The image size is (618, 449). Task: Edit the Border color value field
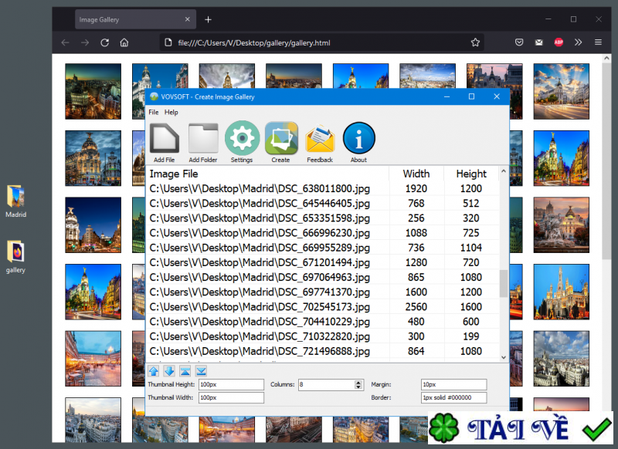(454, 398)
